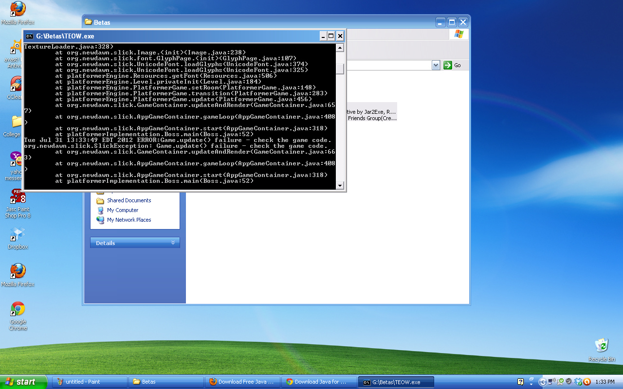Click the orange avast! tray icon
This screenshot has height=389, width=623.
(586, 382)
